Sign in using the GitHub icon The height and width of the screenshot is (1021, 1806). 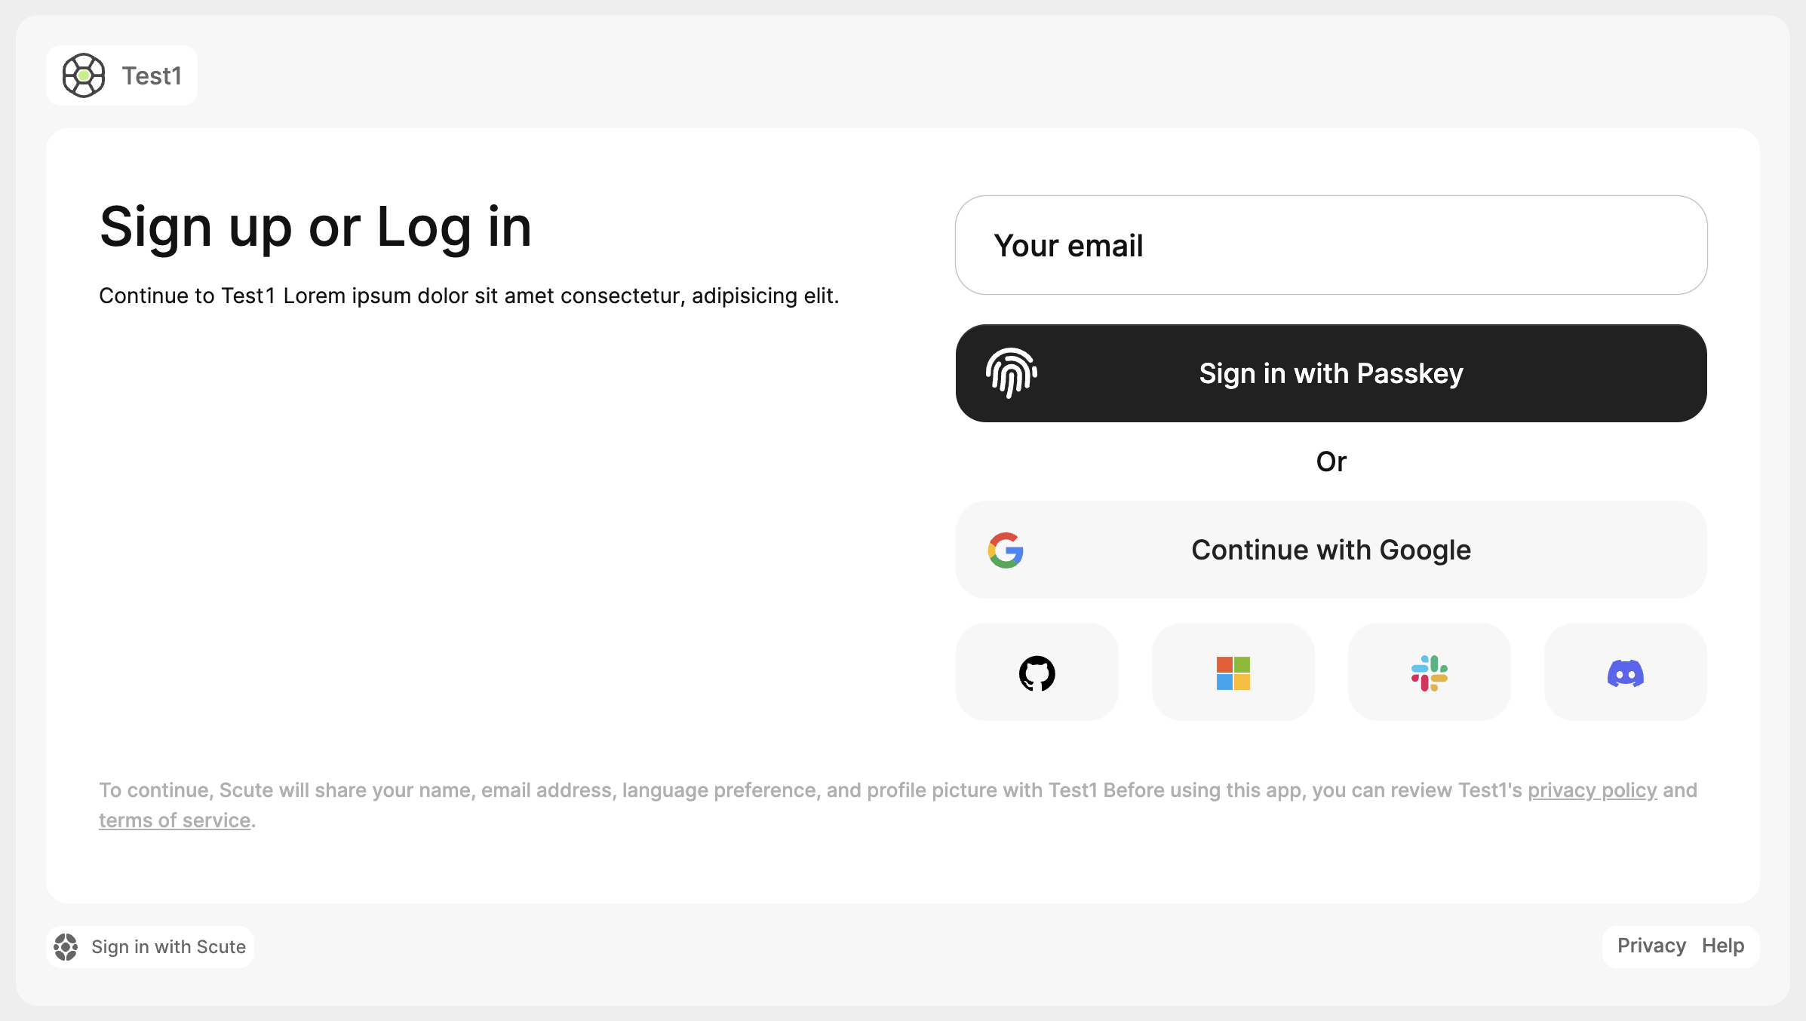1037,672
